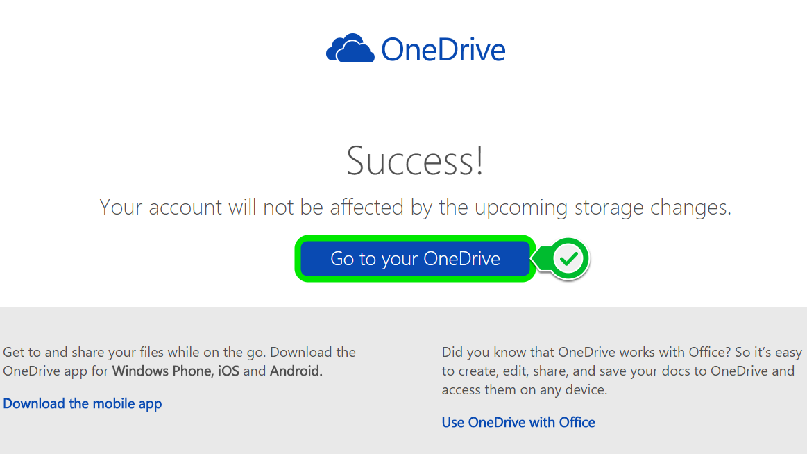Click the bold Android text
The width and height of the screenshot is (807, 454).
296,371
